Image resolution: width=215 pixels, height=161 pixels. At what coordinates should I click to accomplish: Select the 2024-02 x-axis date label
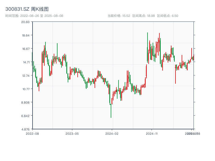(112, 133)
